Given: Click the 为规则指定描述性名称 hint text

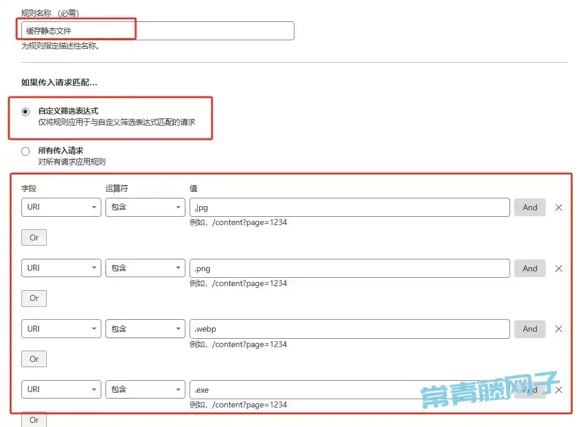Looking at the screenshot, I should 60,46.
